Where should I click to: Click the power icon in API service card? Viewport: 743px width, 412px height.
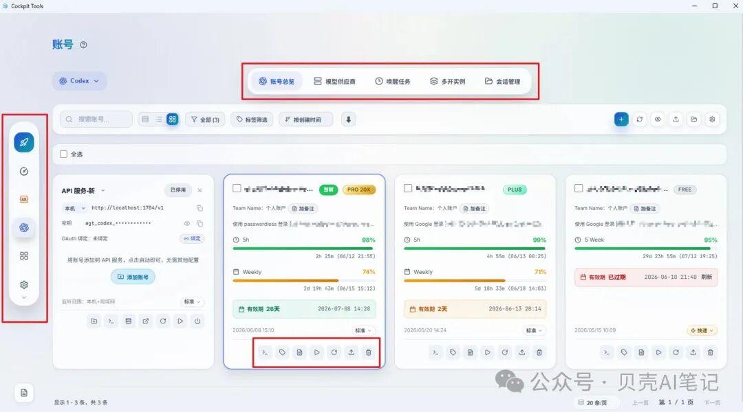pos(197,321)
